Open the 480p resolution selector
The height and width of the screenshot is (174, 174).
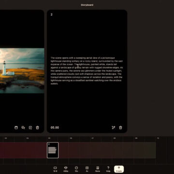coord(66,169)
